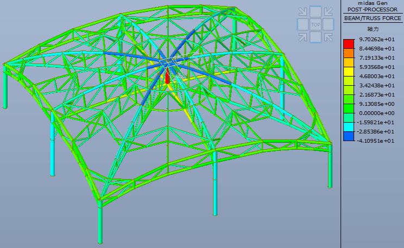Click the bottom-right corner arrow of view cube
This screenshot has width=404, height=248.
(329, 37)
